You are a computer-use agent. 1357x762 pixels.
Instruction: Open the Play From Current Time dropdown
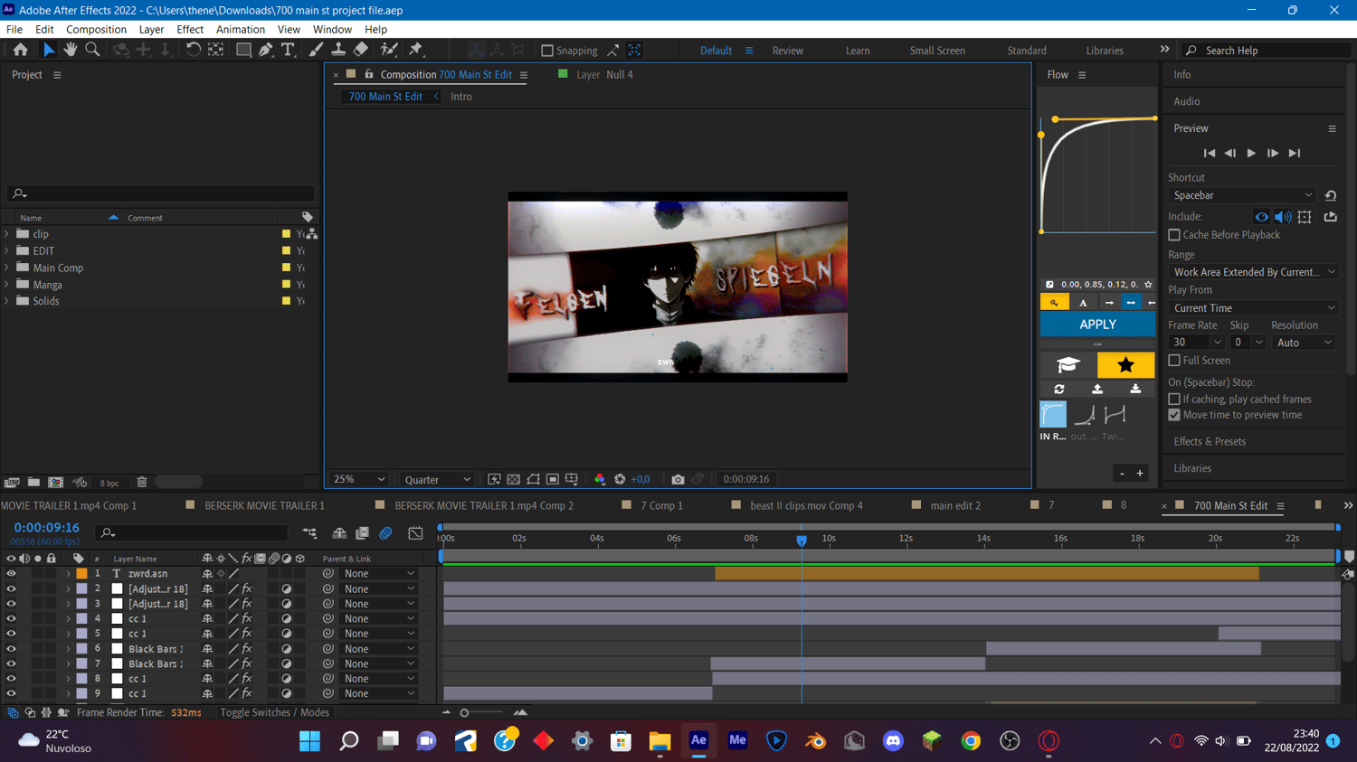coord(1253,308)
